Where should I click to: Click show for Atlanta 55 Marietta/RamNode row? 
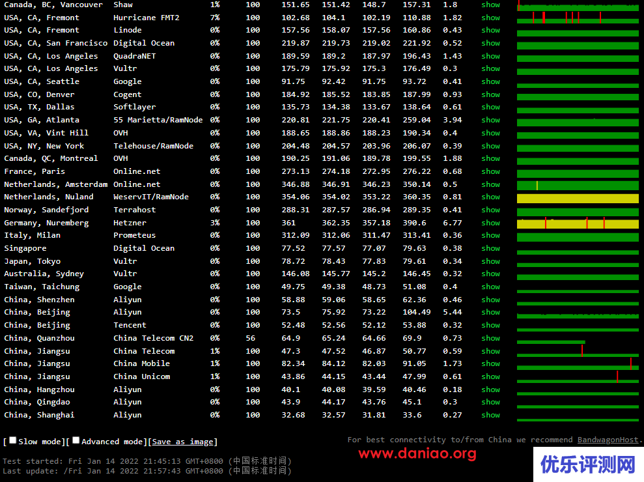pos(491,120)
